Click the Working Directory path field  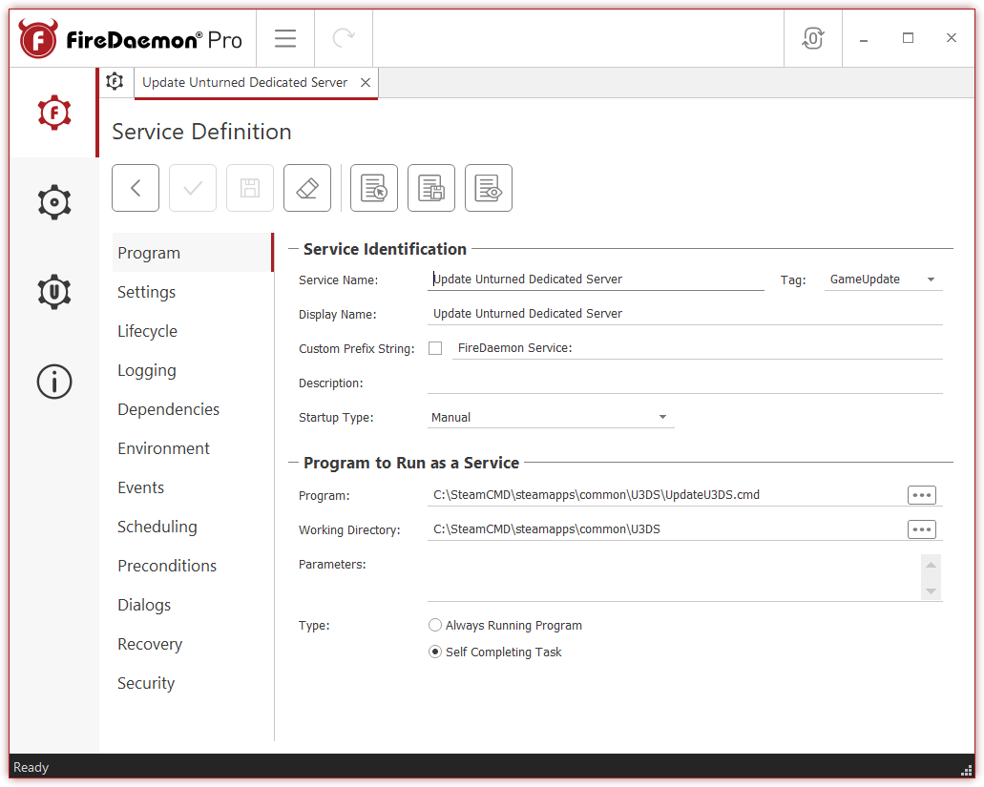[x=665, y=529]
